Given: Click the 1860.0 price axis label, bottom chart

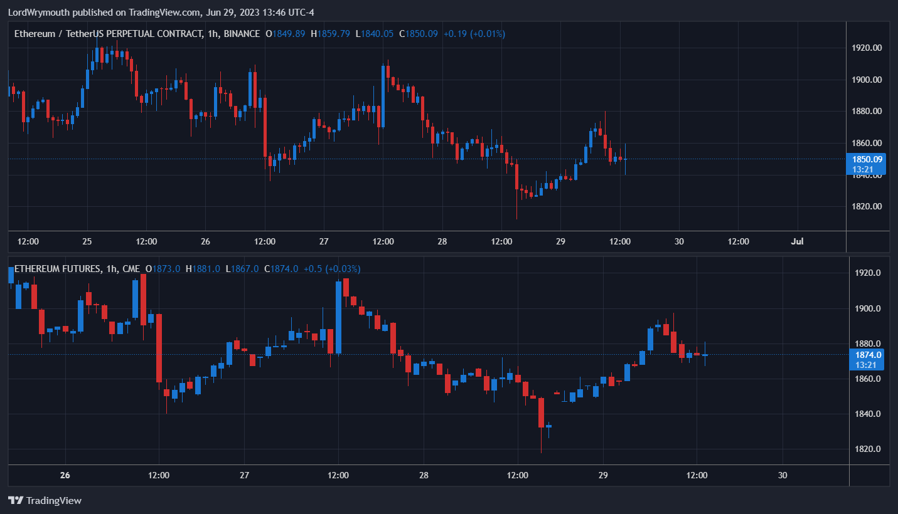Looking at the screenshot, I should click(x=869, y=379).
